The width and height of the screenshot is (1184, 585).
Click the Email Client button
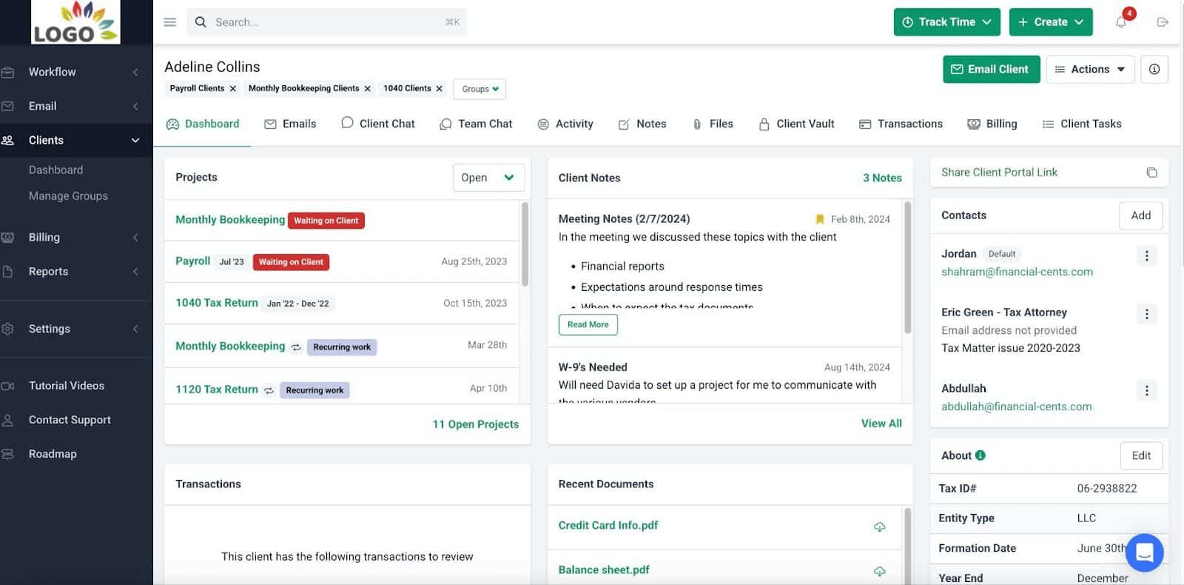click(991, 69)
